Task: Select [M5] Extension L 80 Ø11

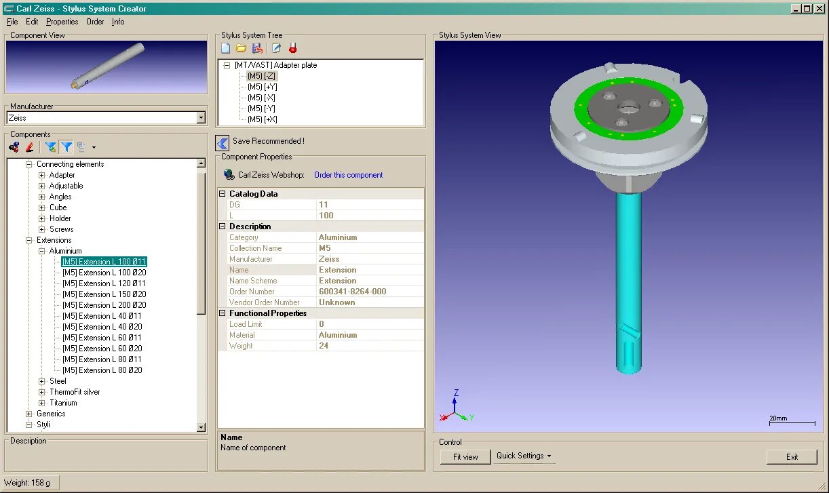Action: pos(102,359)
